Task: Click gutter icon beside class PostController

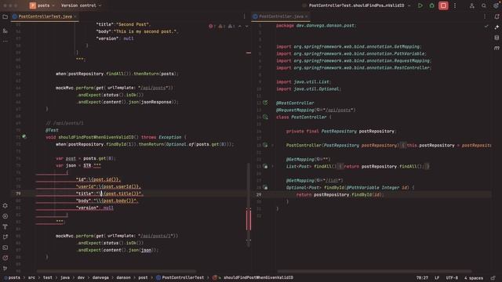Action: click(x=265, y=117)
